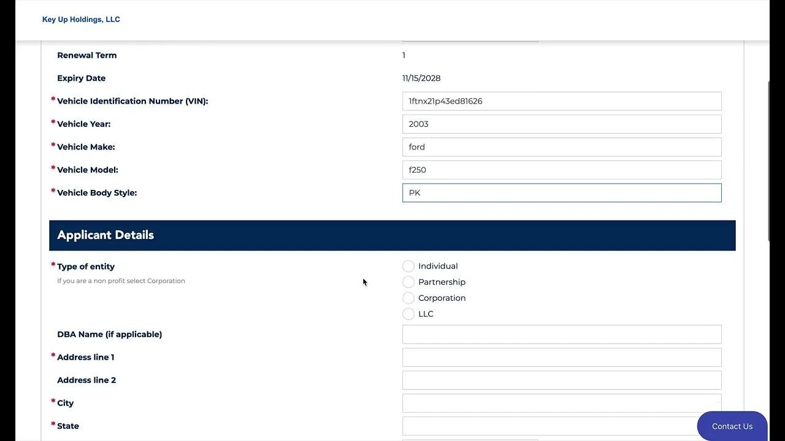Click the Renewal Term label
Viewport: 785px width, 441px height.
point(86,55)
